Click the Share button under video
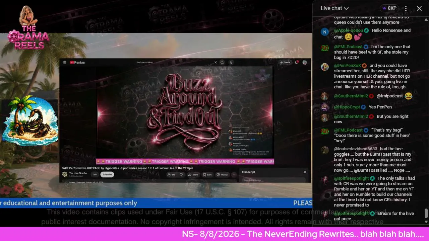This screenshot has height=241, width=429. click(x=193, y=175)
